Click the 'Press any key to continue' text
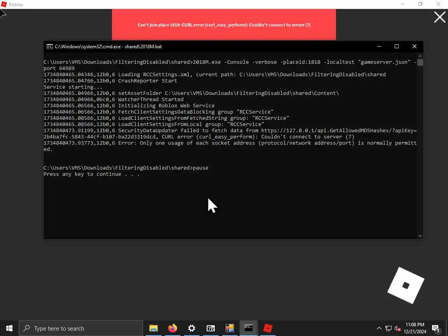 (91, 174)
